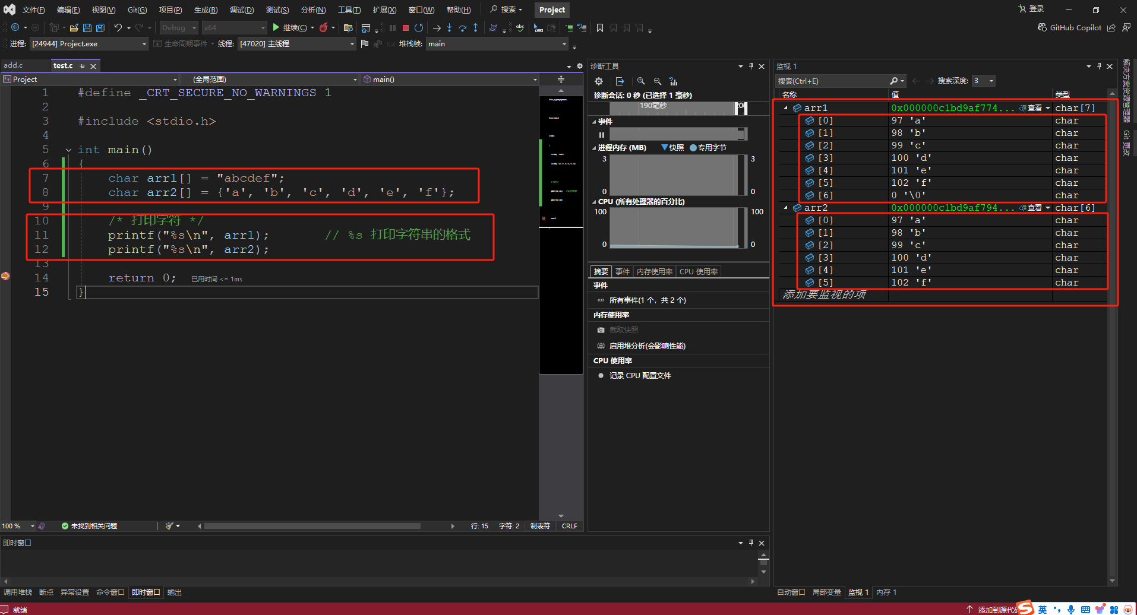Click the Restart debugging icon
The width and height of the screenshot is (1137, 615).
419,28
